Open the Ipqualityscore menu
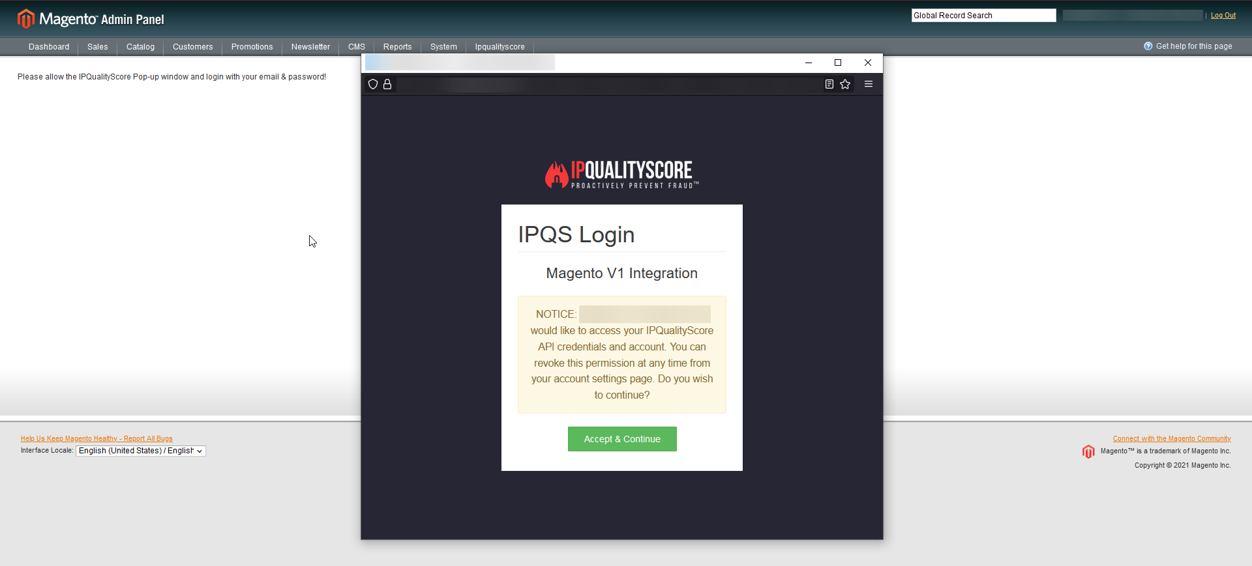Image resolution: width=1252 pixels, height=566 pixels. click(500, 47)
